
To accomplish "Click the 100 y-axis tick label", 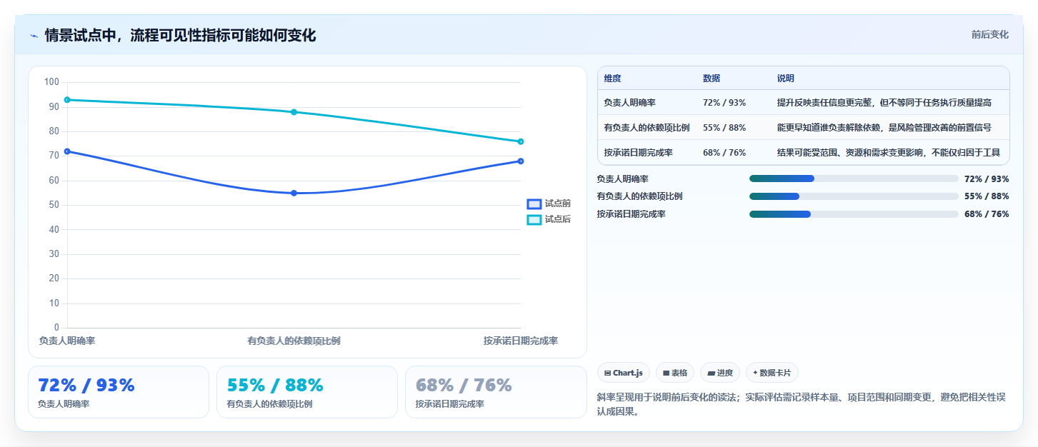I will [51, 82].
